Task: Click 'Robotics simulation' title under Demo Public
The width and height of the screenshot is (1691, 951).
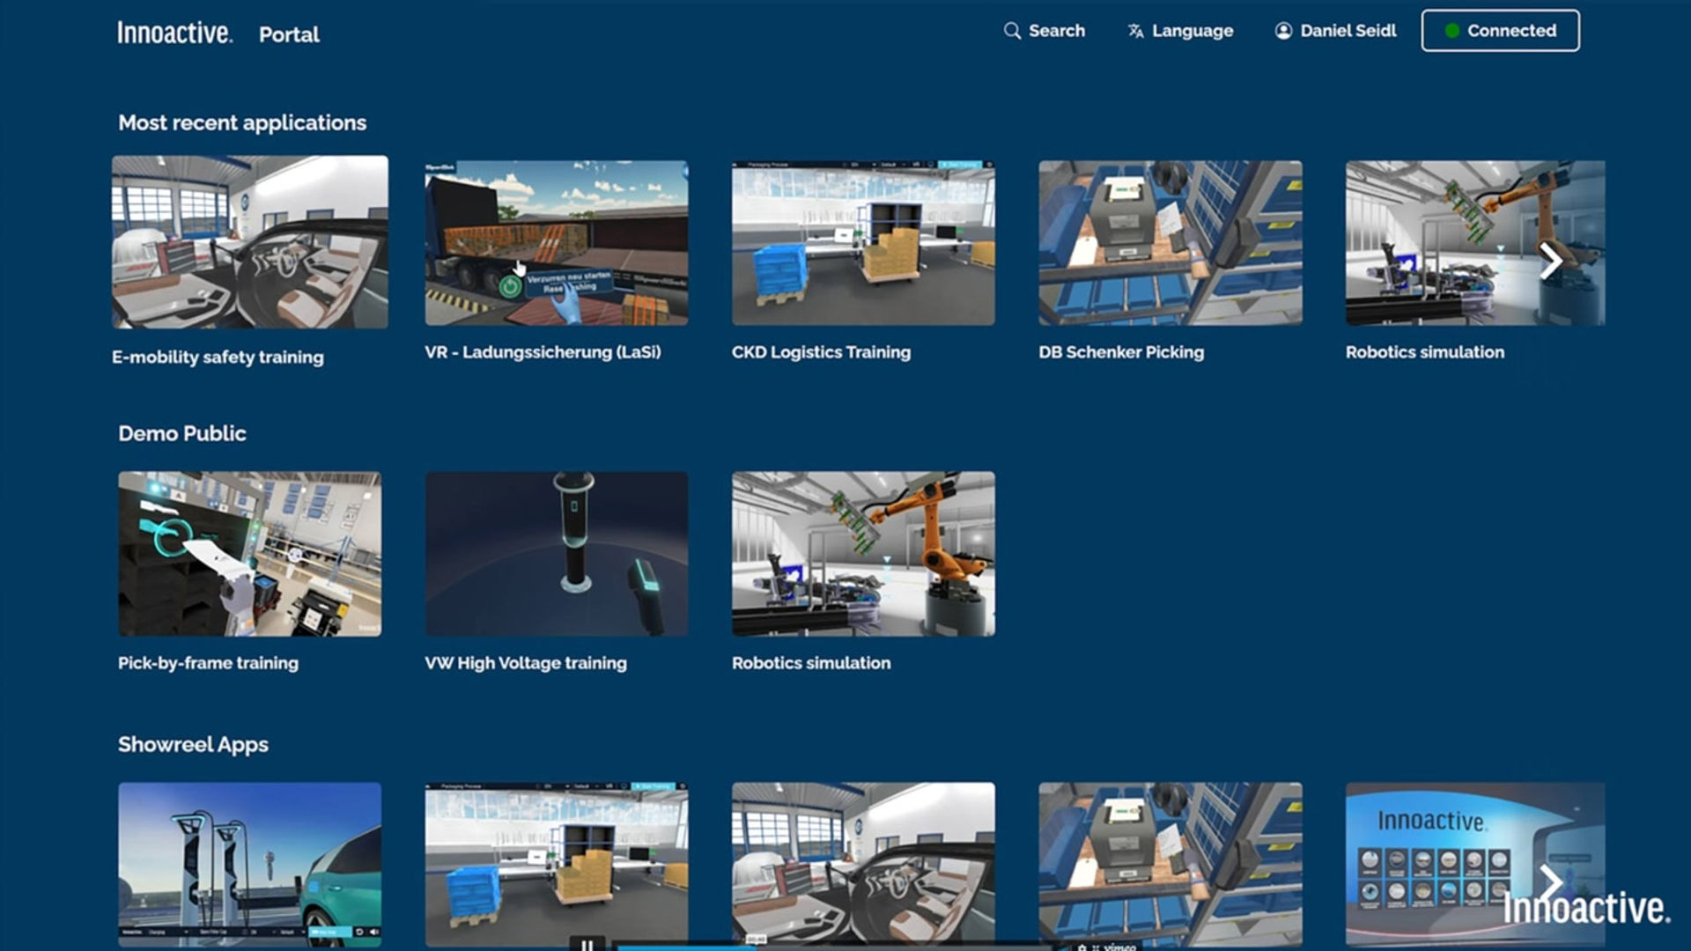Action: point(811,663)
